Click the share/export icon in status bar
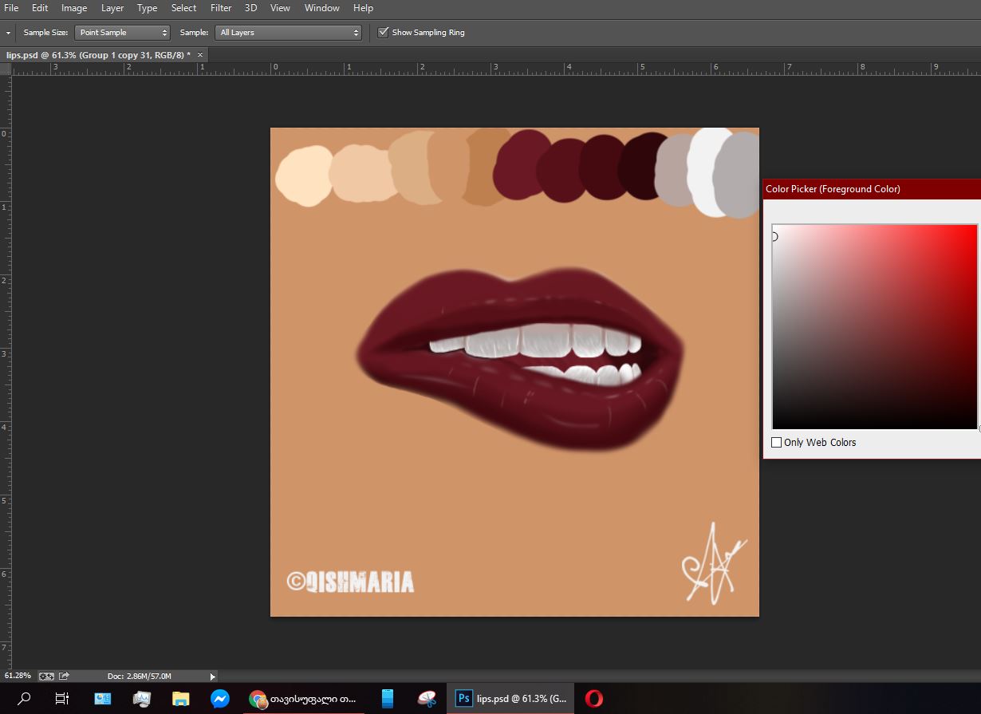 click(65, 676)
